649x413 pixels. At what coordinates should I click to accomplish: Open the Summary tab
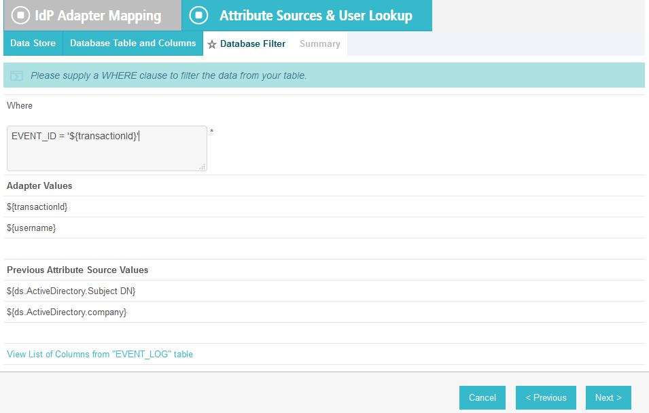pos(320,44)
